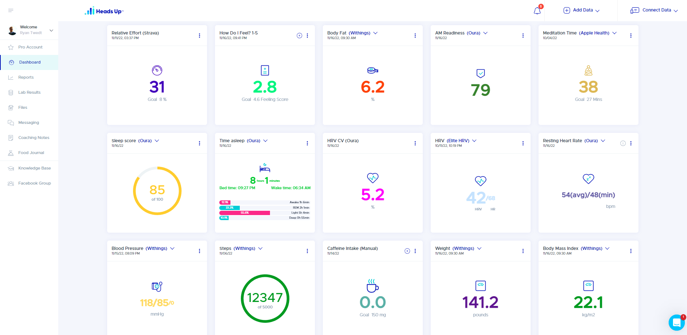The width and height of the screenshot is (687, 335).
Task: Click the Relative Effort gauge icon
Action: 157,70
